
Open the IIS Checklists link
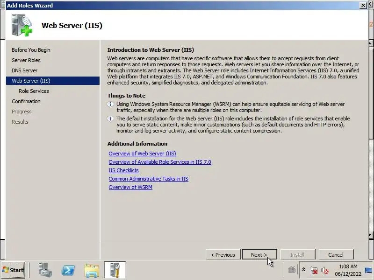point(123,170)
